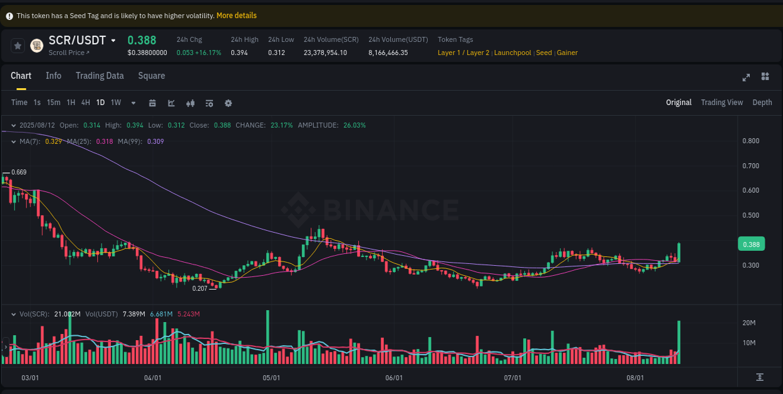Open more timeframes dropdown arrow
Viewport: 783px width, 394px height.
[x=133, y=103]
